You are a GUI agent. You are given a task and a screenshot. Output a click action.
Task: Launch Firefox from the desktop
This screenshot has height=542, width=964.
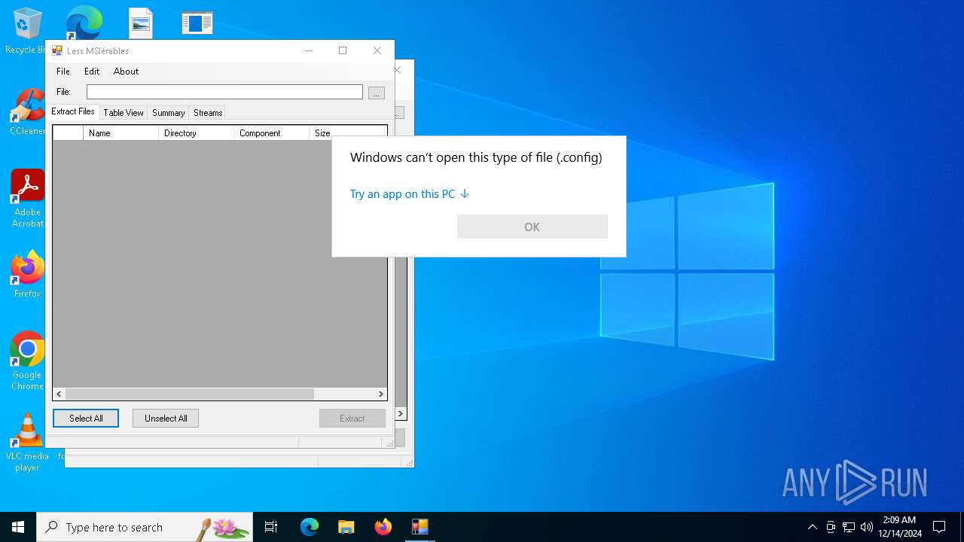pos(27,275)
